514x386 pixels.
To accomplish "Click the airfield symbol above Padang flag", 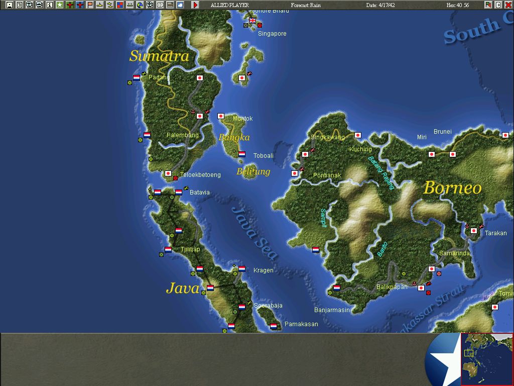I will tap(144, 73).
